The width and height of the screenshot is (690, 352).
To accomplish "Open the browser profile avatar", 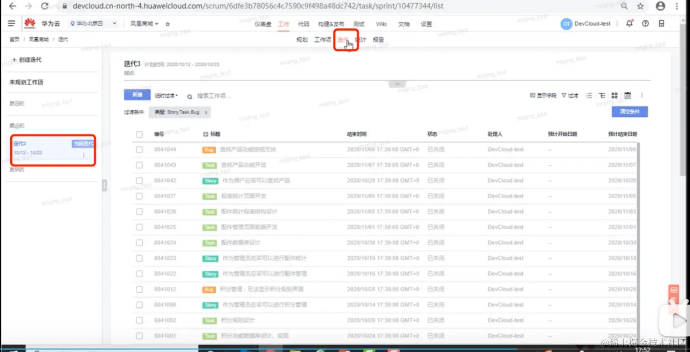I will 660,6.
